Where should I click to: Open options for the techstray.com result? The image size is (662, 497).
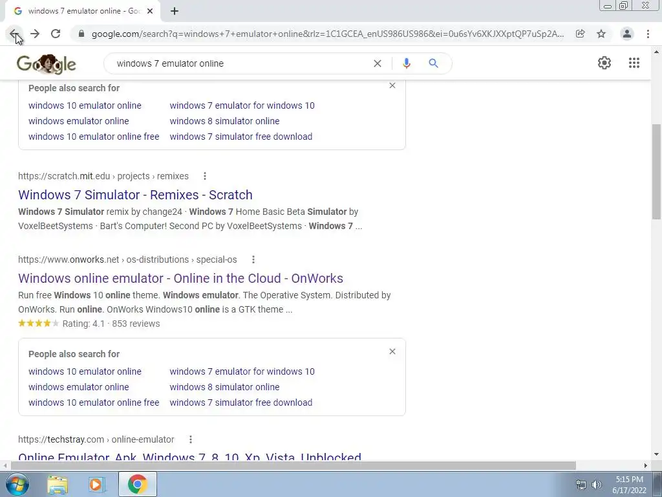(x=191, y=439)
